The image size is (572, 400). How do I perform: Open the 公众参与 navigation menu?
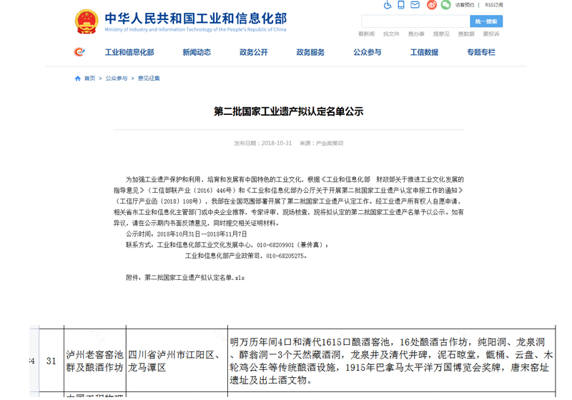367,52
